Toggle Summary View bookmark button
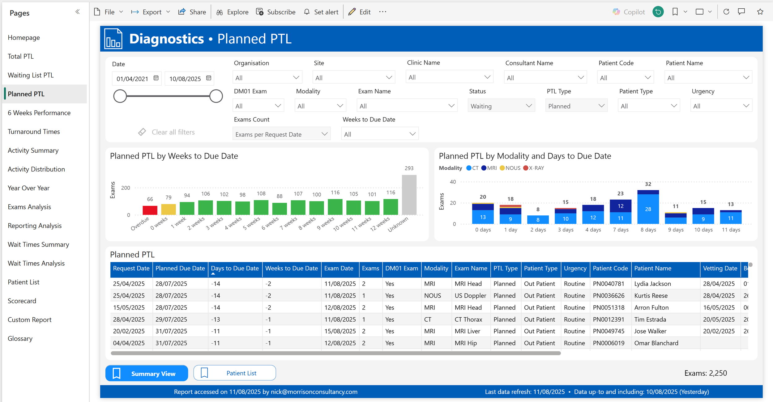Screen dimensions: 773x402 [147, 373]
